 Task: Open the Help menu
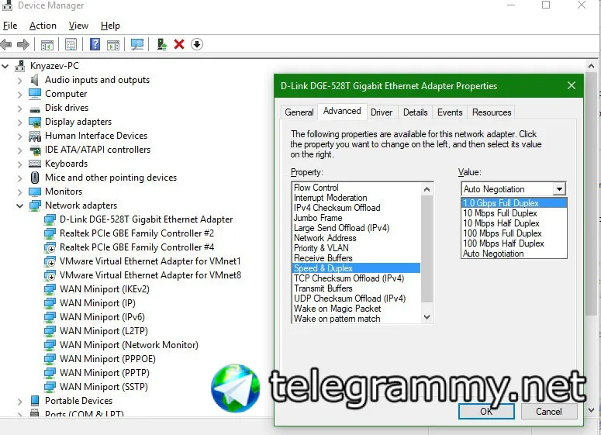click(x=110, y=26)
